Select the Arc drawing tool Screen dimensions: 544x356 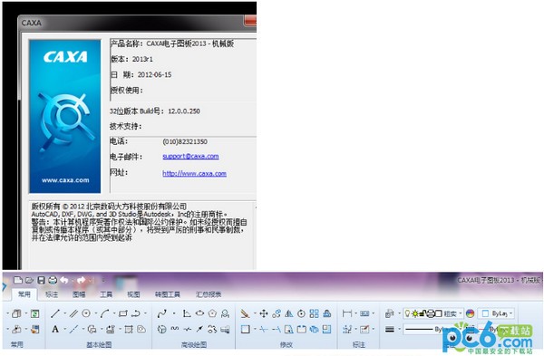pos(105,313)
